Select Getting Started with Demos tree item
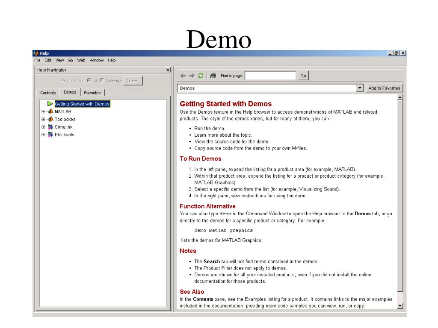This screenshot has height=328, width=438. pyautogui.click(x=82, y=104)
